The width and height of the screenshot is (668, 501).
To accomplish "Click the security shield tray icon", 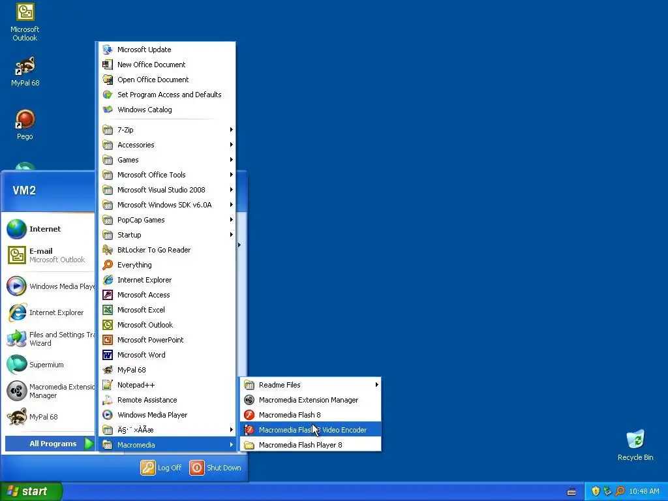I will (x=596, y=491).
